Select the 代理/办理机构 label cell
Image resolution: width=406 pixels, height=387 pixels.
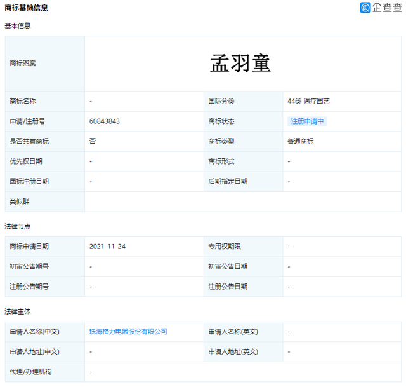[x=30, y=372]
